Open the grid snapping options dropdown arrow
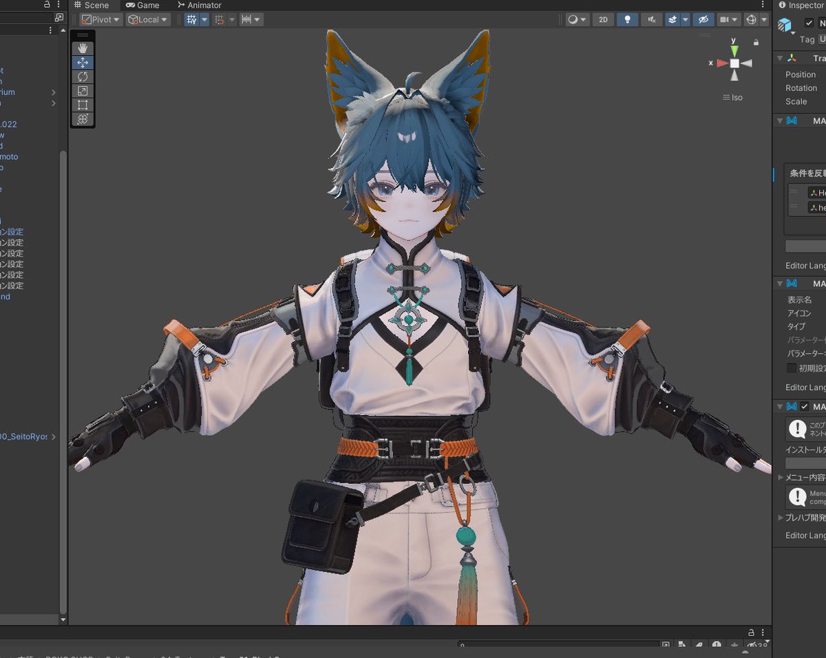The height and width of the screenshot is (658, 826). pyautogui.click(x=204, y=20)
